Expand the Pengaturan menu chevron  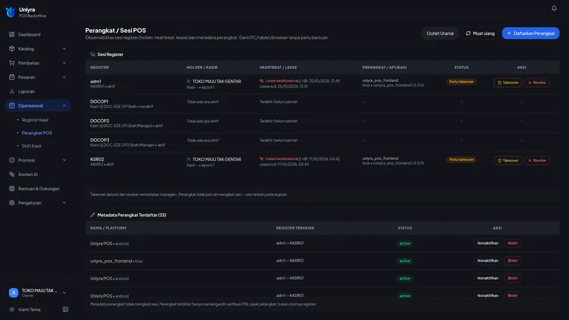(64, 203)
